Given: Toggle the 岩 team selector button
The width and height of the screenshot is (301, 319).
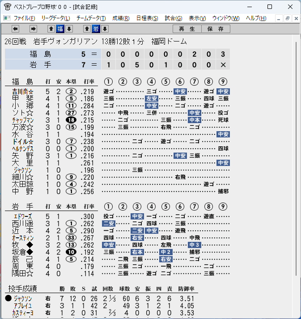Looking at the screenshot, I should 96,29.
